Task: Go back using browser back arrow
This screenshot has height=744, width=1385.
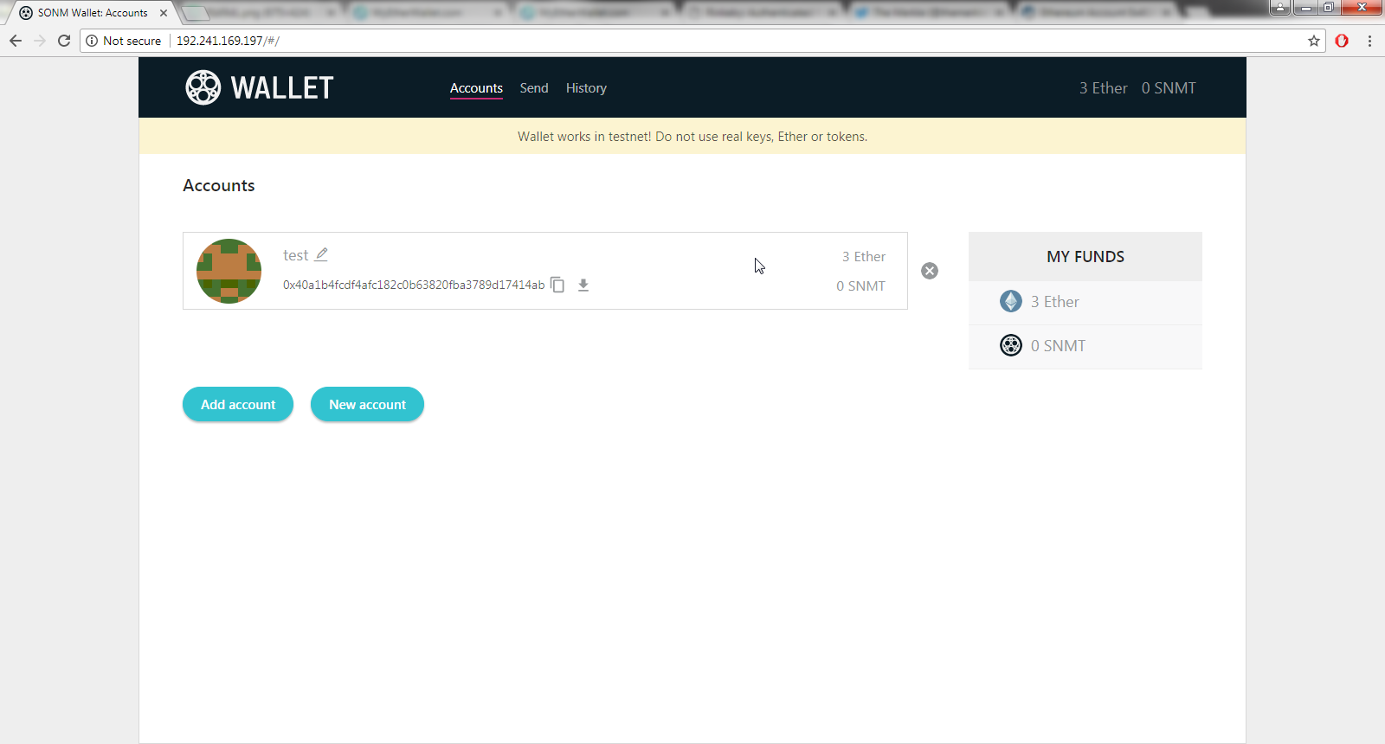Action: pyautogui.click(x=16, y=41)
